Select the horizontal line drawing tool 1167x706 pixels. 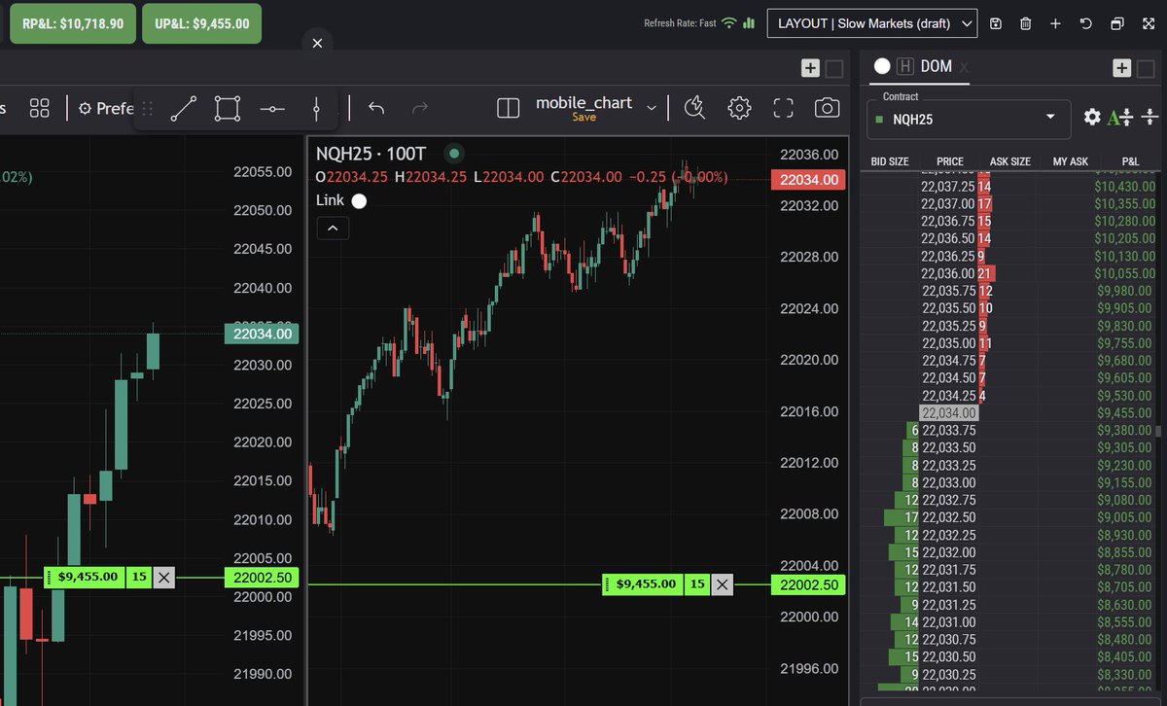pos(272,109)
